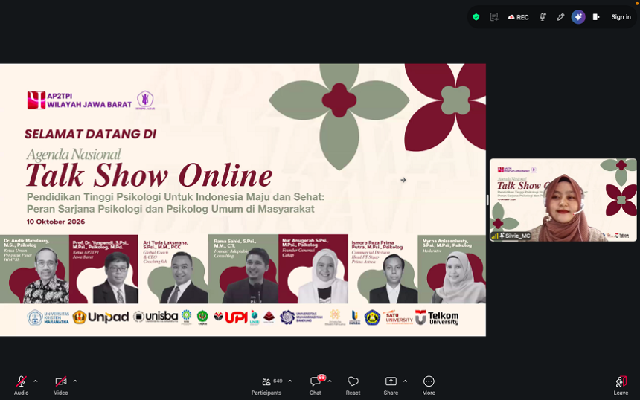Image resolution: width=640 pixels, height=400 pixels.
Task: Open the Chat panel
Action: [315, 385]
